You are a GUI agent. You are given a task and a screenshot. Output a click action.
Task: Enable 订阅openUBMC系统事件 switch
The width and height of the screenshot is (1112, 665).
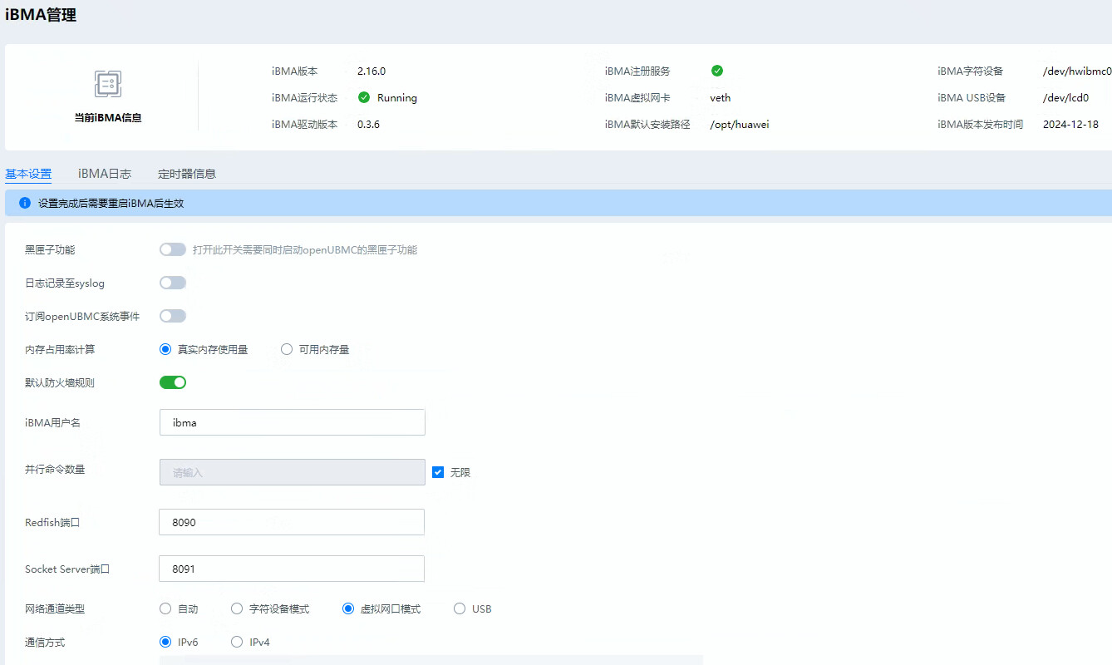coord(173,316)
